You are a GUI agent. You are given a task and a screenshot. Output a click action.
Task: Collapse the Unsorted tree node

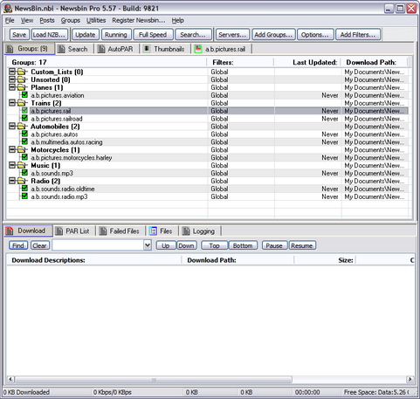coord(12,79)
